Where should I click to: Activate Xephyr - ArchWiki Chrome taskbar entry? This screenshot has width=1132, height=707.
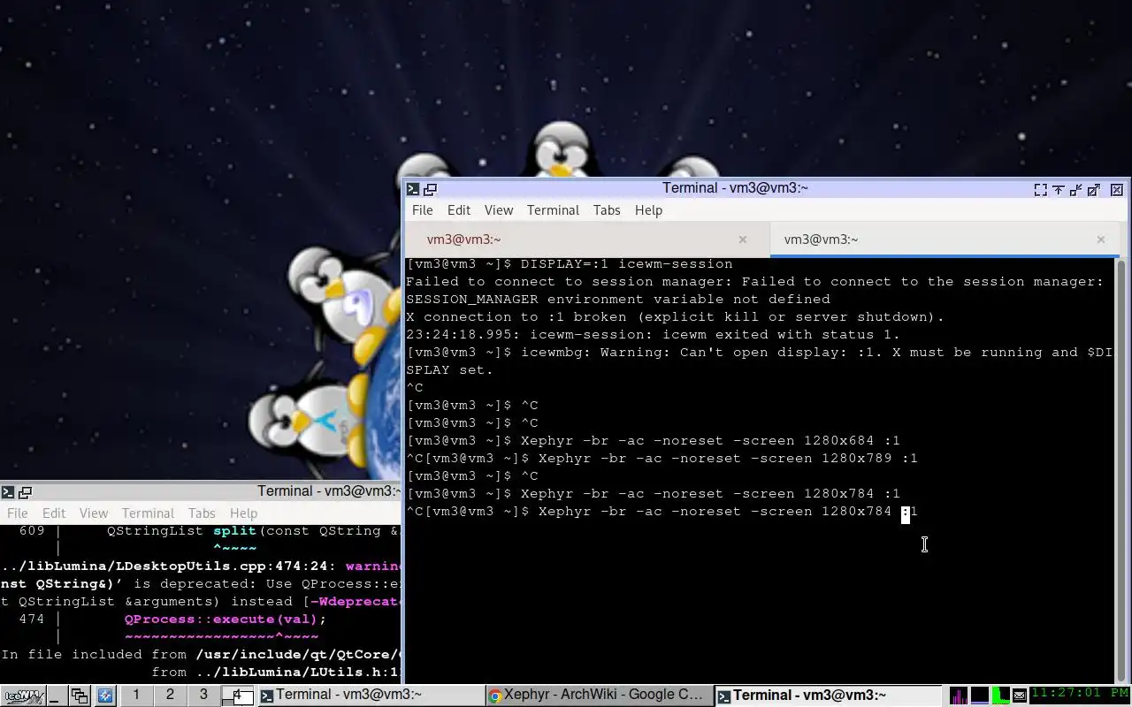600,696
